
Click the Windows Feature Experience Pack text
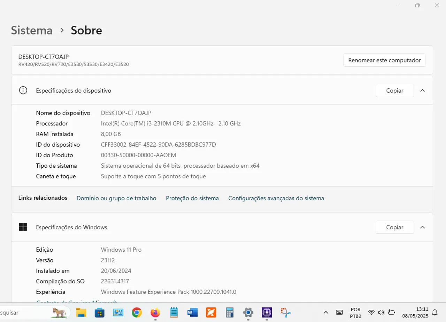169,292
